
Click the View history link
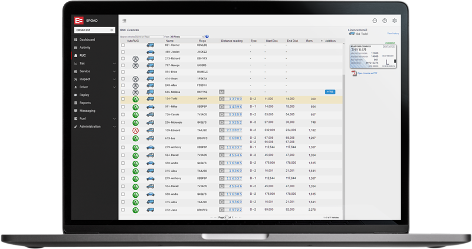(393, 34)
